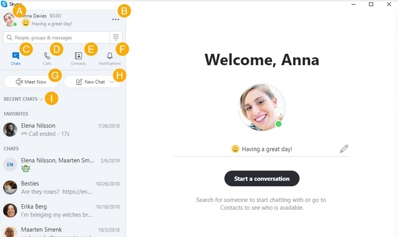398x237 pixels.
Task: Click Erika Berg's avatar
Action: (x=10, y=210)
